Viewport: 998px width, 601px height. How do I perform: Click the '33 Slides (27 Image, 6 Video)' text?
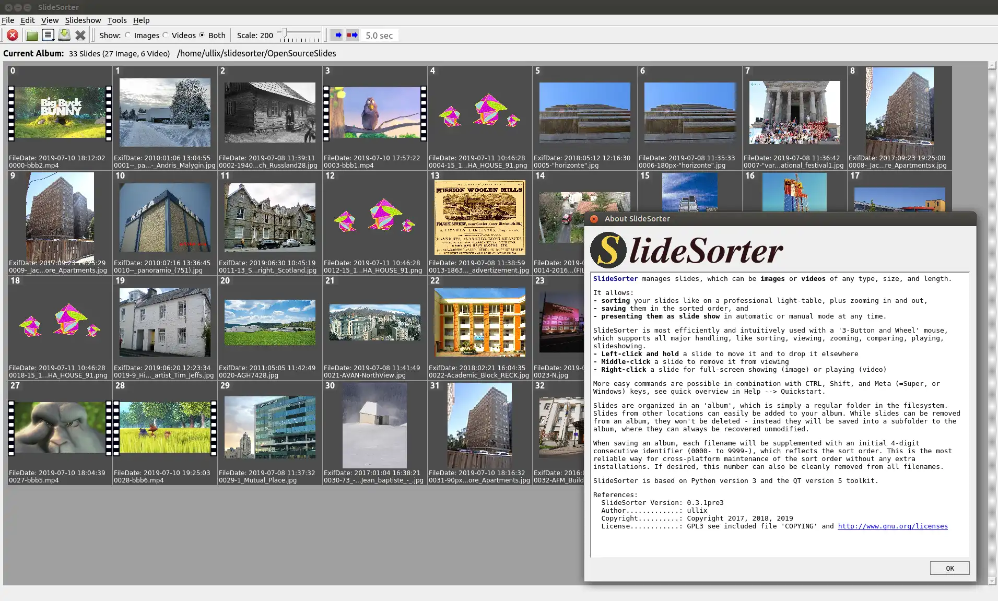(x=120, y=53)
